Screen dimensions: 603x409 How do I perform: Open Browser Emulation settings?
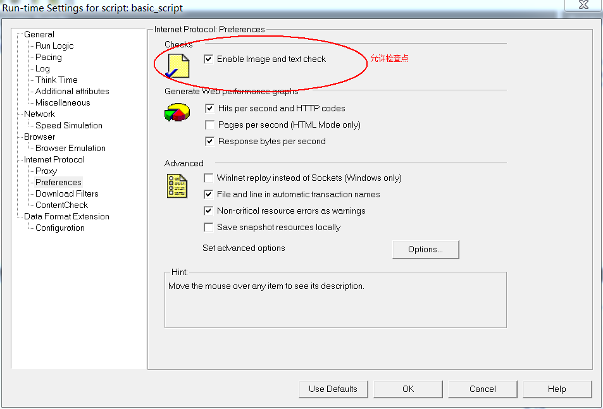click(x=70, y=148)
